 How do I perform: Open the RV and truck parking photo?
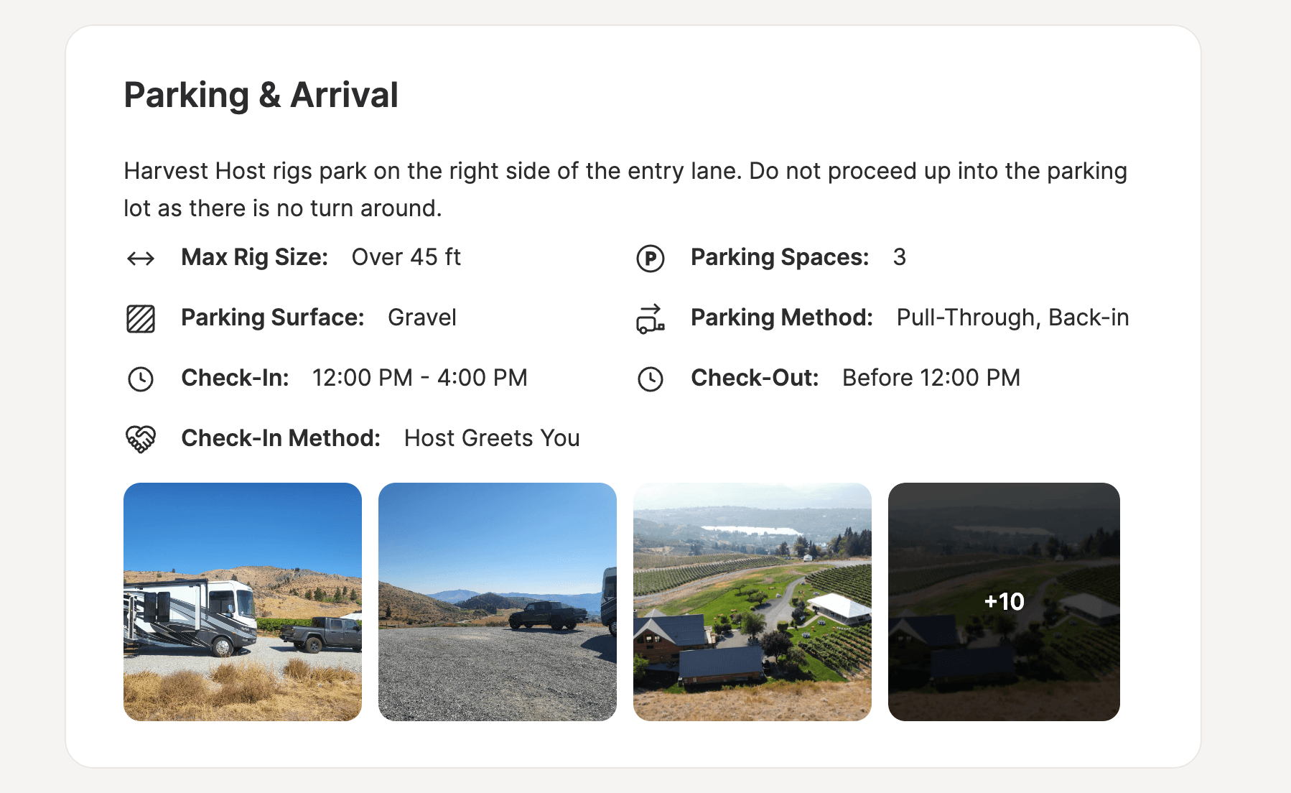click(243, 602)
